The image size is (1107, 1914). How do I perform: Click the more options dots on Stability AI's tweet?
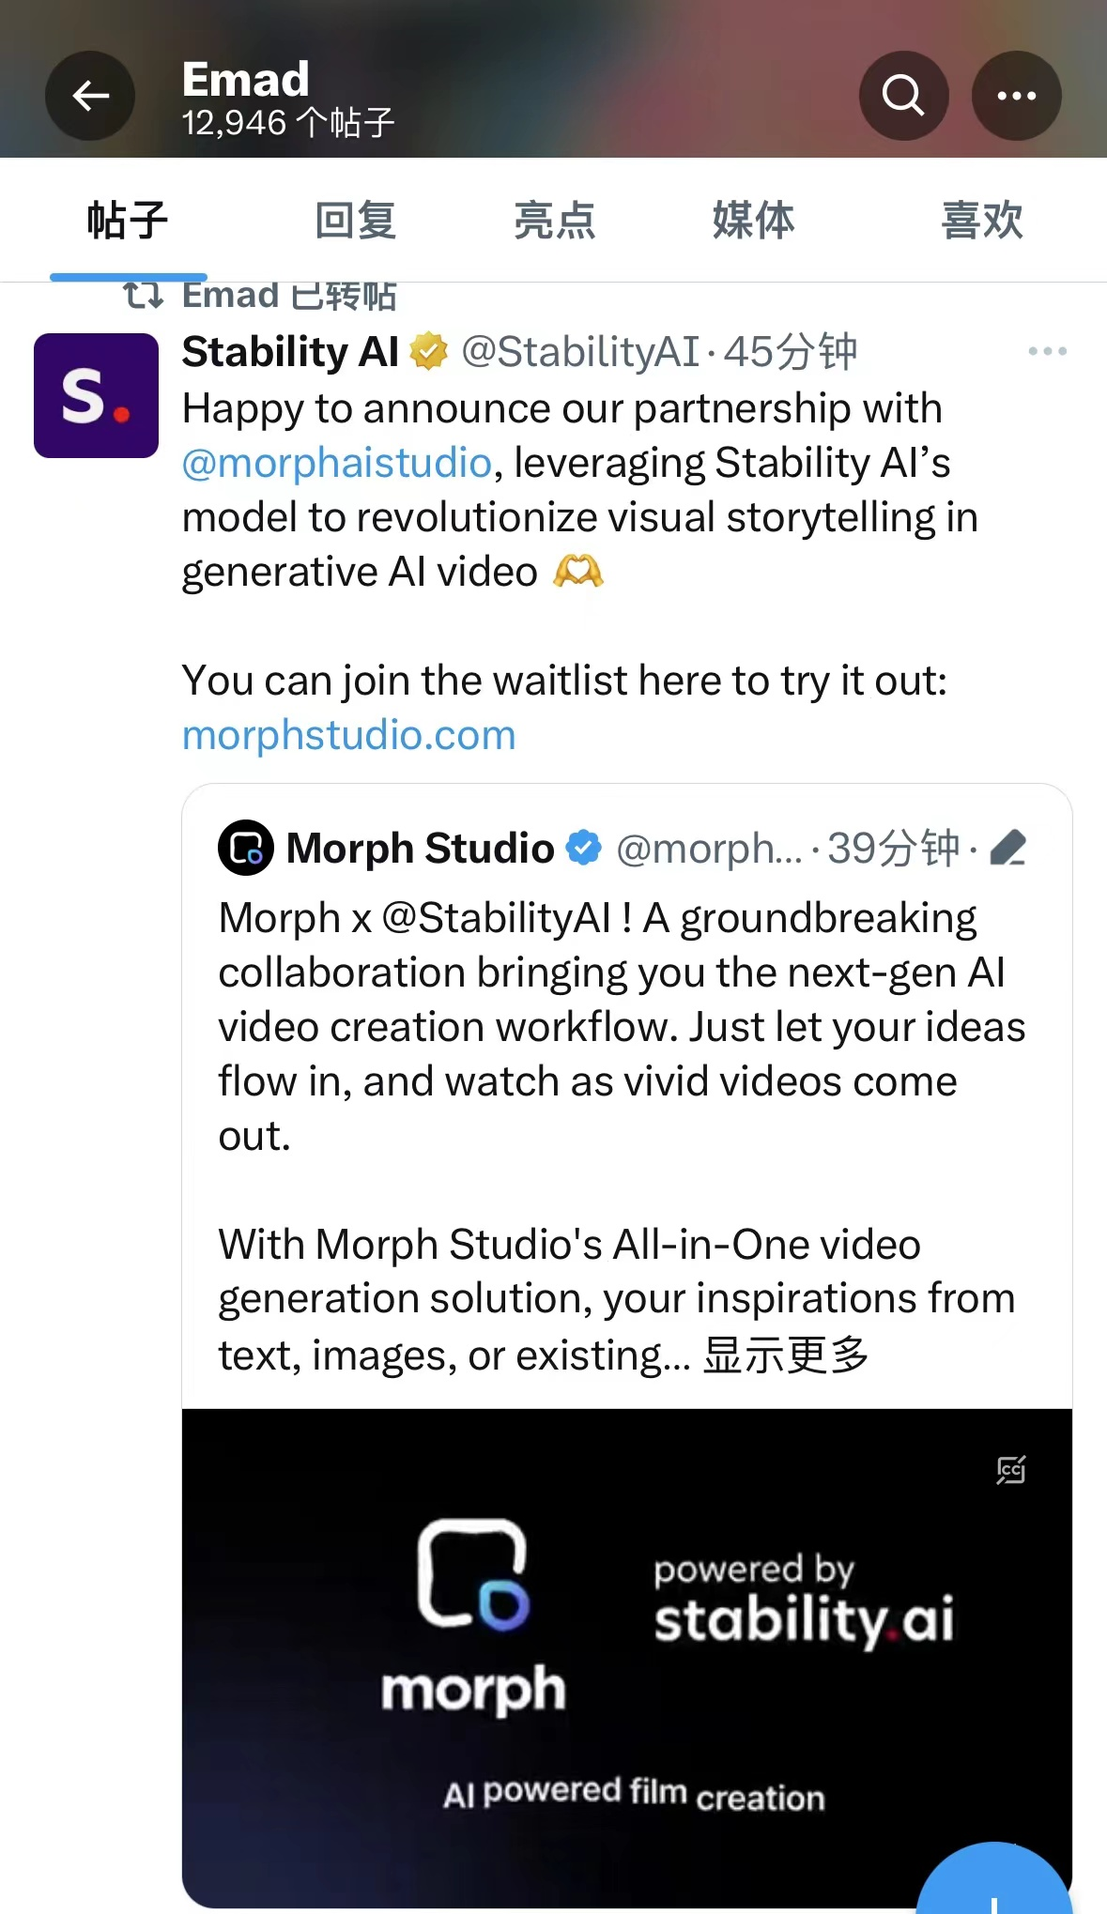tap(1048, 350)
